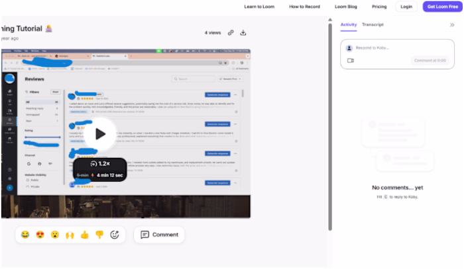Click first Generate response button in video
This screenshot has height=269, width=464.
tap(217, 95)
